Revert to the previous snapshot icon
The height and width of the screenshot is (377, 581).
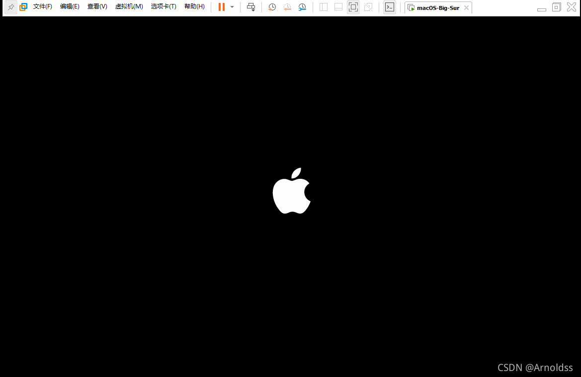coord(287,7)
